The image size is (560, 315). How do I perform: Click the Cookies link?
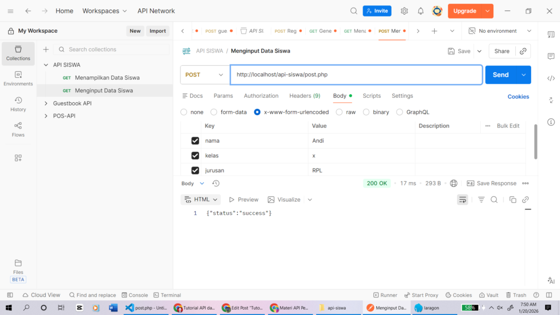coord(518,97)
